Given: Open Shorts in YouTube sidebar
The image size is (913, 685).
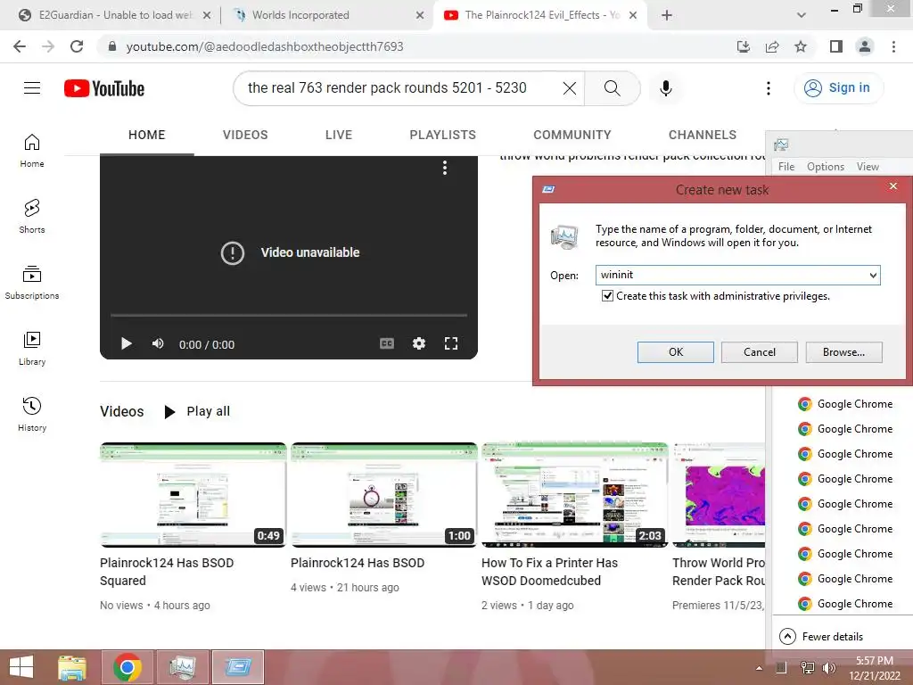Looking at the screenshot, I should point(32,217).
